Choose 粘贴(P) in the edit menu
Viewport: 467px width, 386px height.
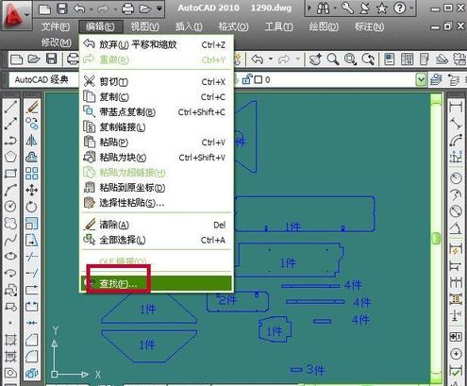pyautogui.click(x=157, y=143)
